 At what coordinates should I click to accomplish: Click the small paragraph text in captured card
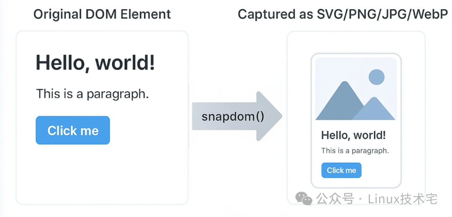tap(355, 151)
